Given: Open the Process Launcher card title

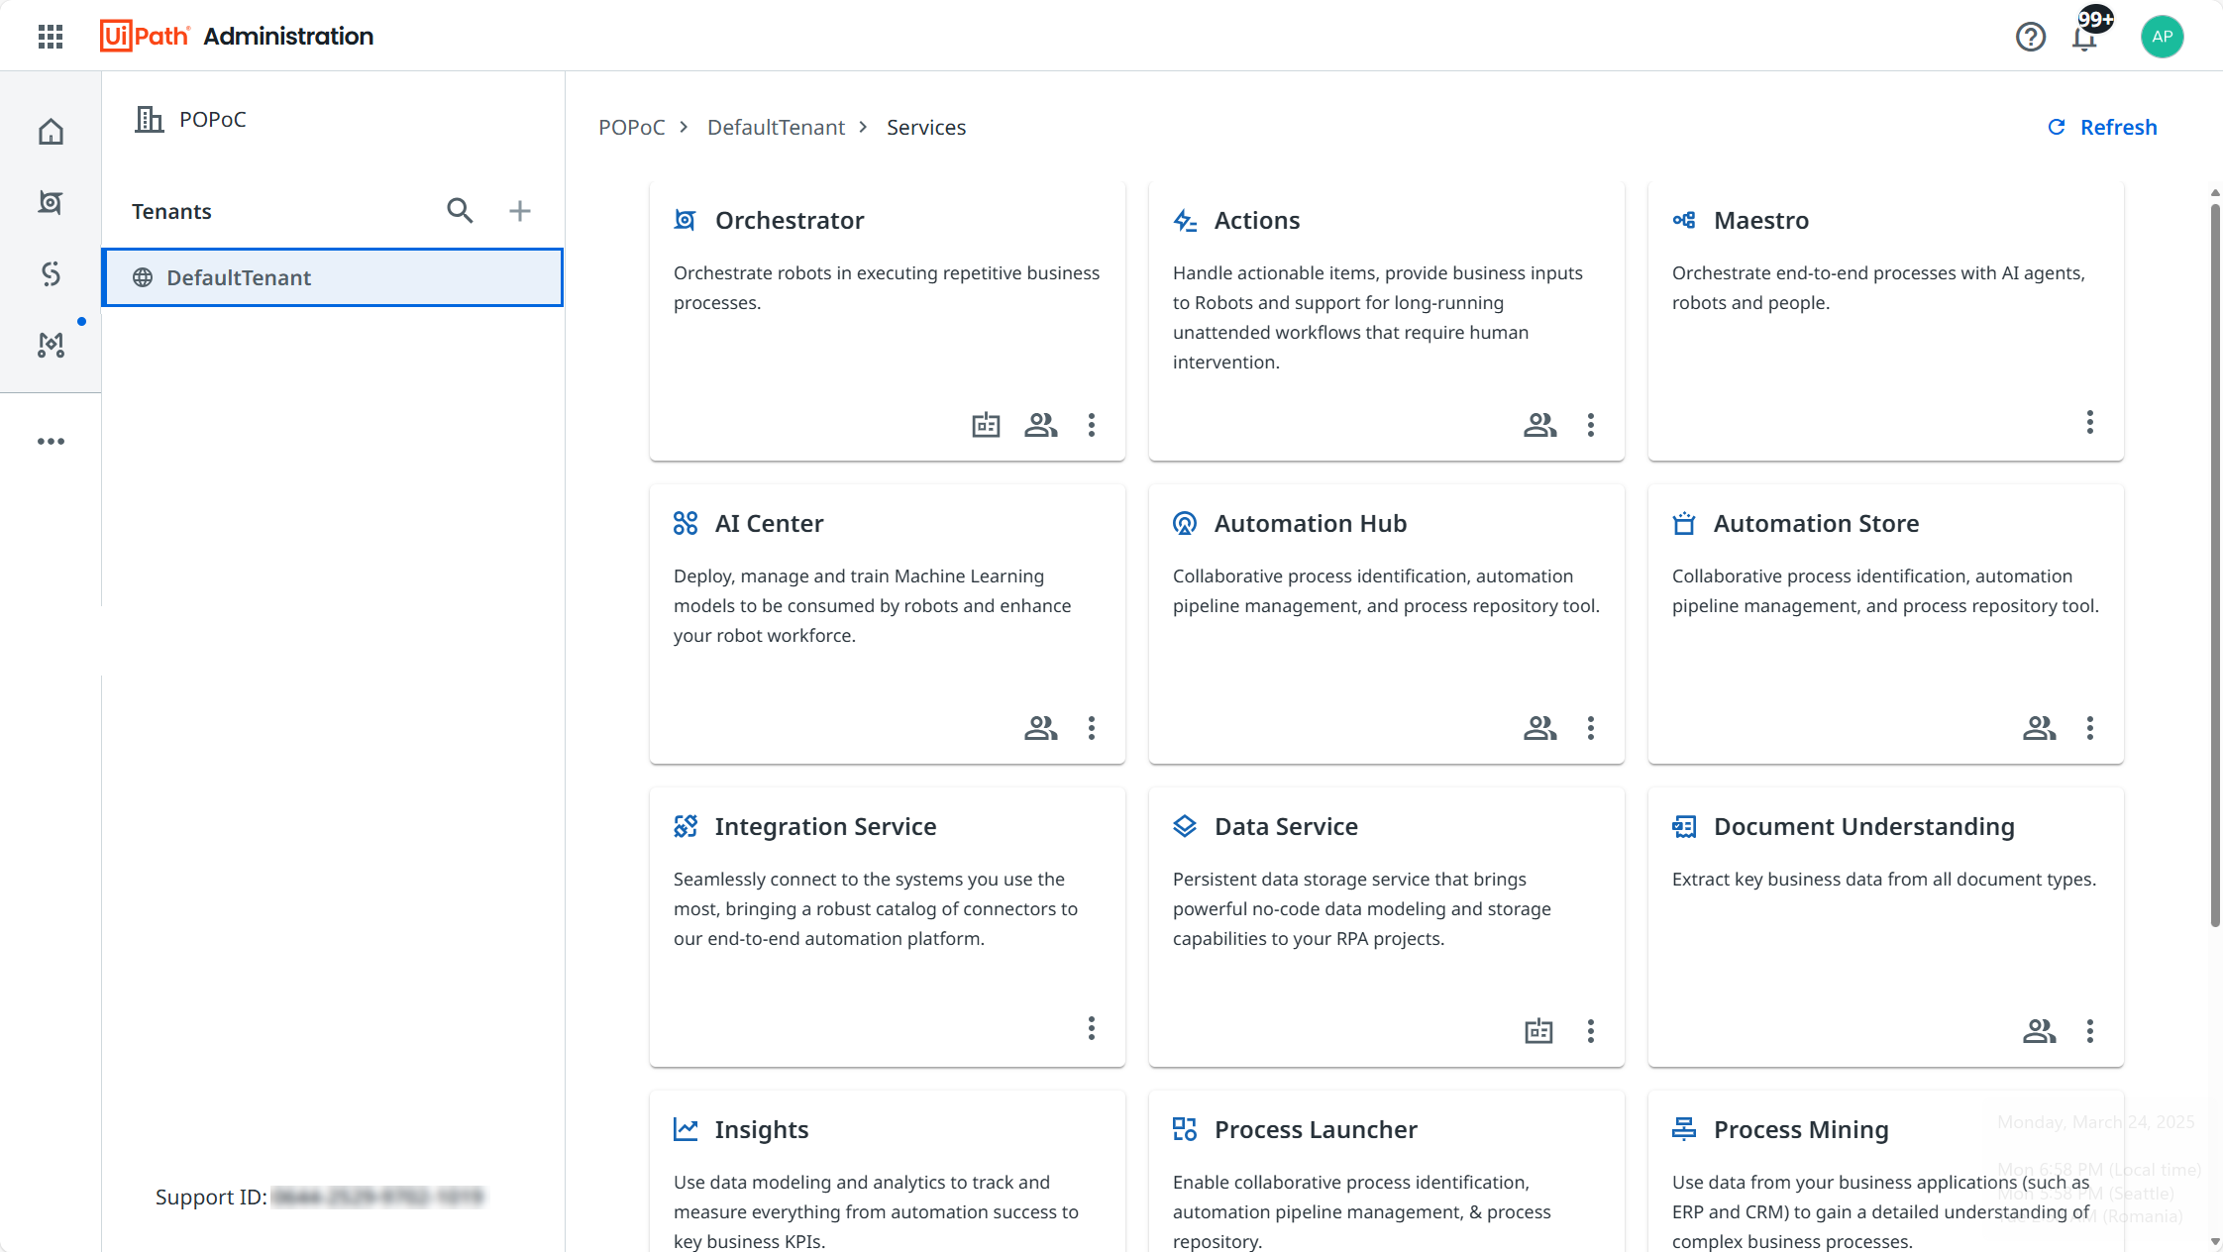Looking at the screenshot, I should point(1316,1129).
